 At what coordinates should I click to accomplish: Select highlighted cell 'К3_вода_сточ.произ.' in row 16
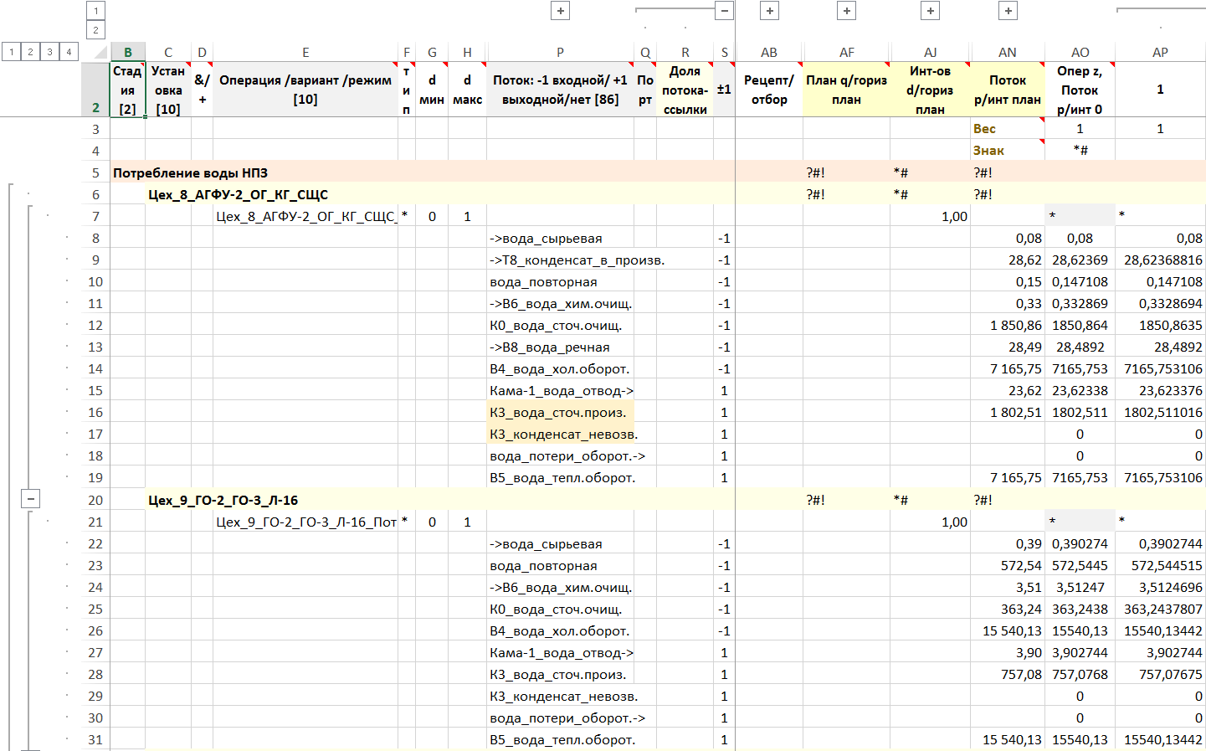click(x=559, y=412)
